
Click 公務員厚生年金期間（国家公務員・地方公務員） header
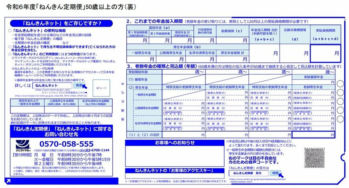click(x=61, y=102)
